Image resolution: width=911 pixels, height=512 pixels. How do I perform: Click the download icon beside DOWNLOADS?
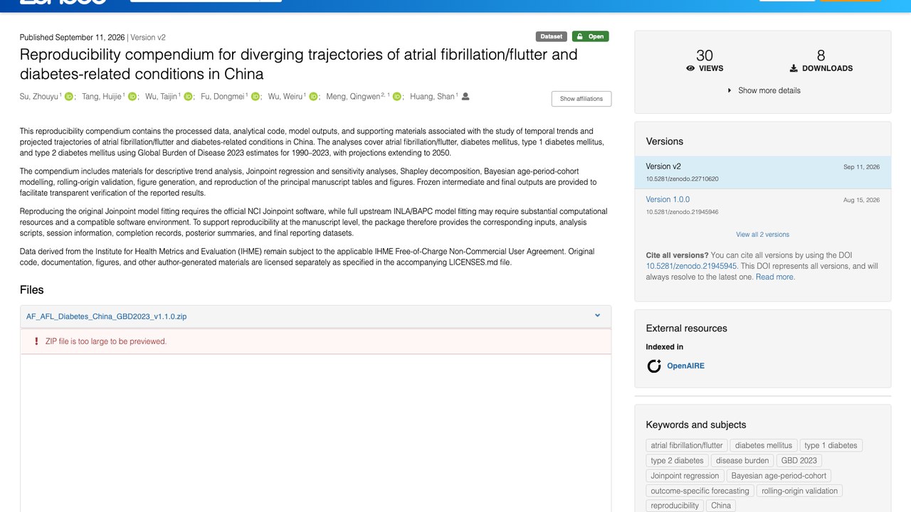pyautogui.click(x=794, y=68)
